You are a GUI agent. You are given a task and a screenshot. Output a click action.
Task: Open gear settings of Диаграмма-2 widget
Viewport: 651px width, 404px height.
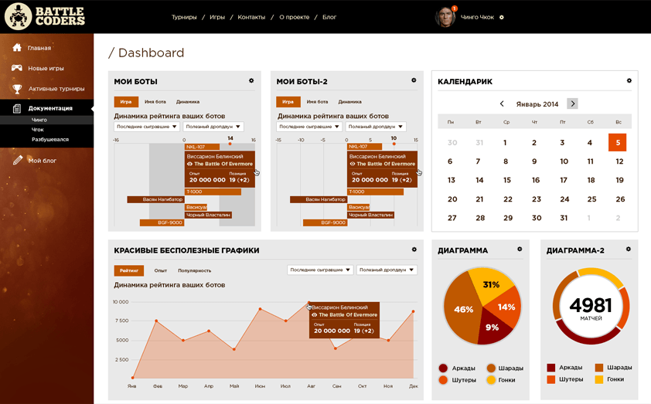point(628,249)
